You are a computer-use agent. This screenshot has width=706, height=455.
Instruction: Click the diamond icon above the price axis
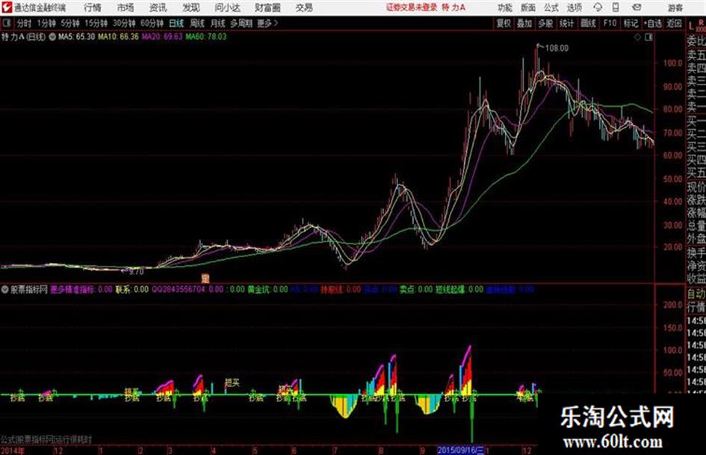click(x=637, y=37)
